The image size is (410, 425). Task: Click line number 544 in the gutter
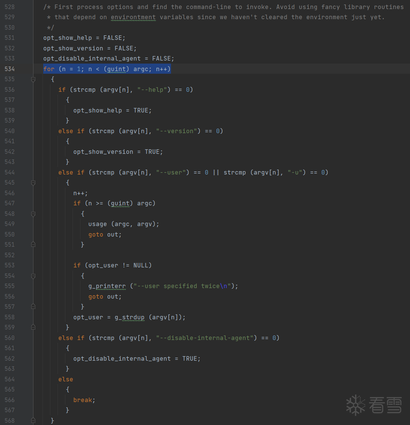[9, 172]
